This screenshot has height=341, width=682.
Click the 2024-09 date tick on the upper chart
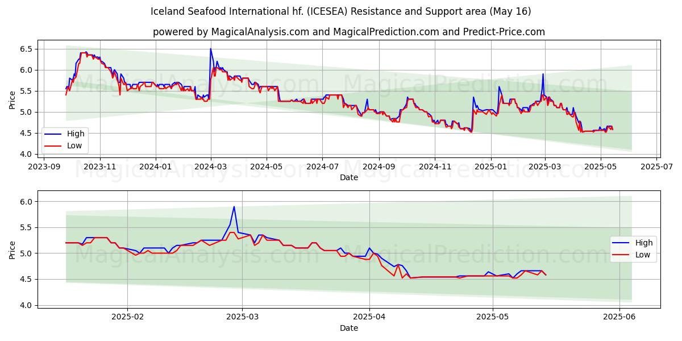pyautogui.click(x=379, y=166)
